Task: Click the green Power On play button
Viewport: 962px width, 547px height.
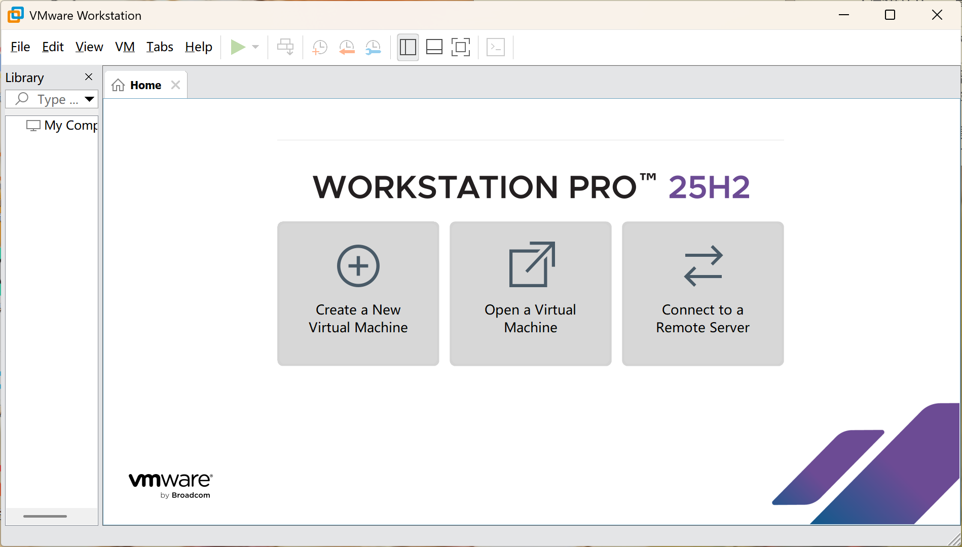Action: pos(238,47)
